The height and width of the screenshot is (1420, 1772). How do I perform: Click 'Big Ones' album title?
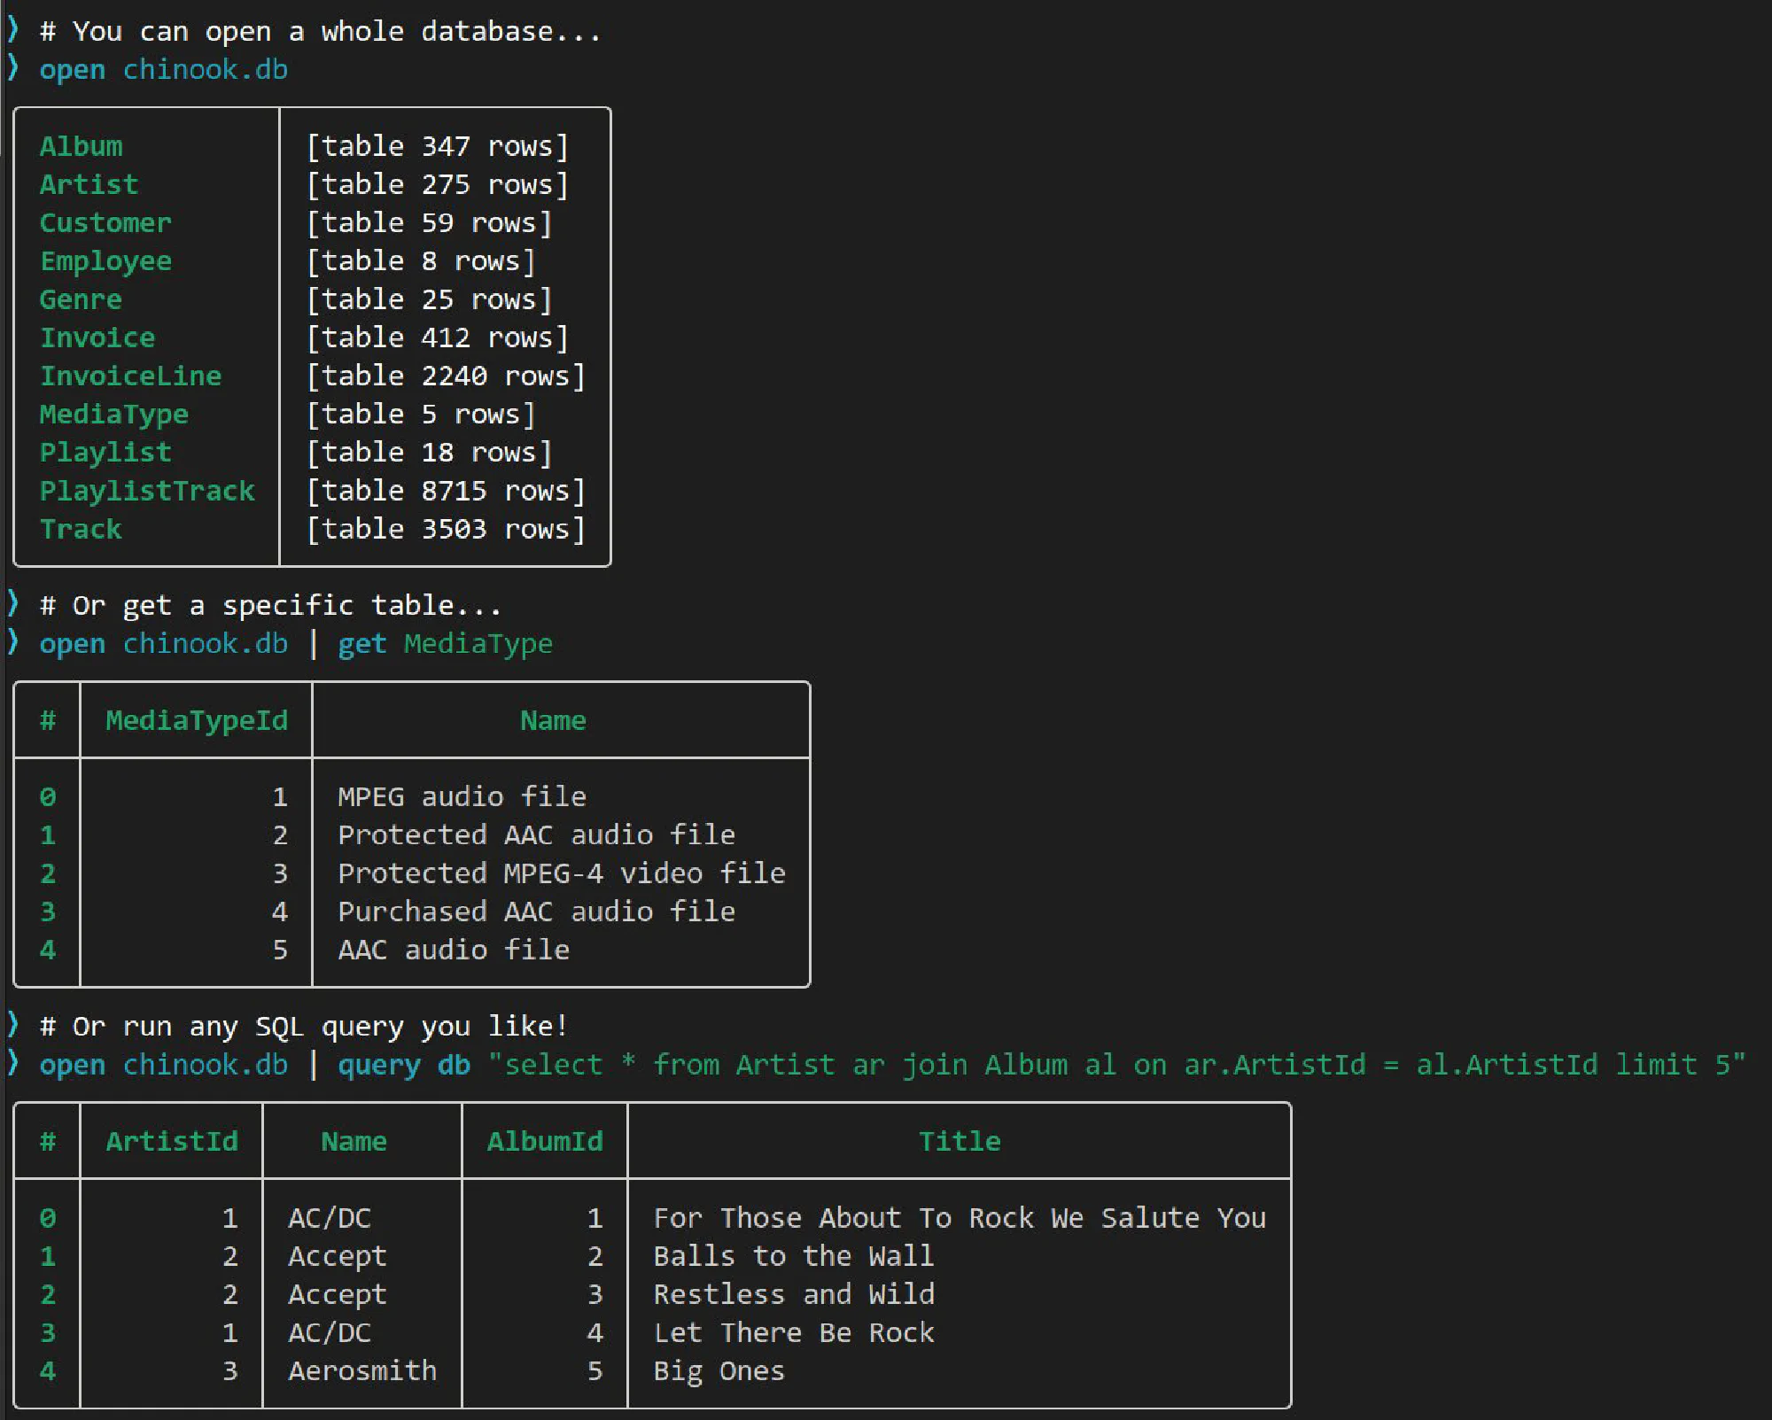point(719,1370)
